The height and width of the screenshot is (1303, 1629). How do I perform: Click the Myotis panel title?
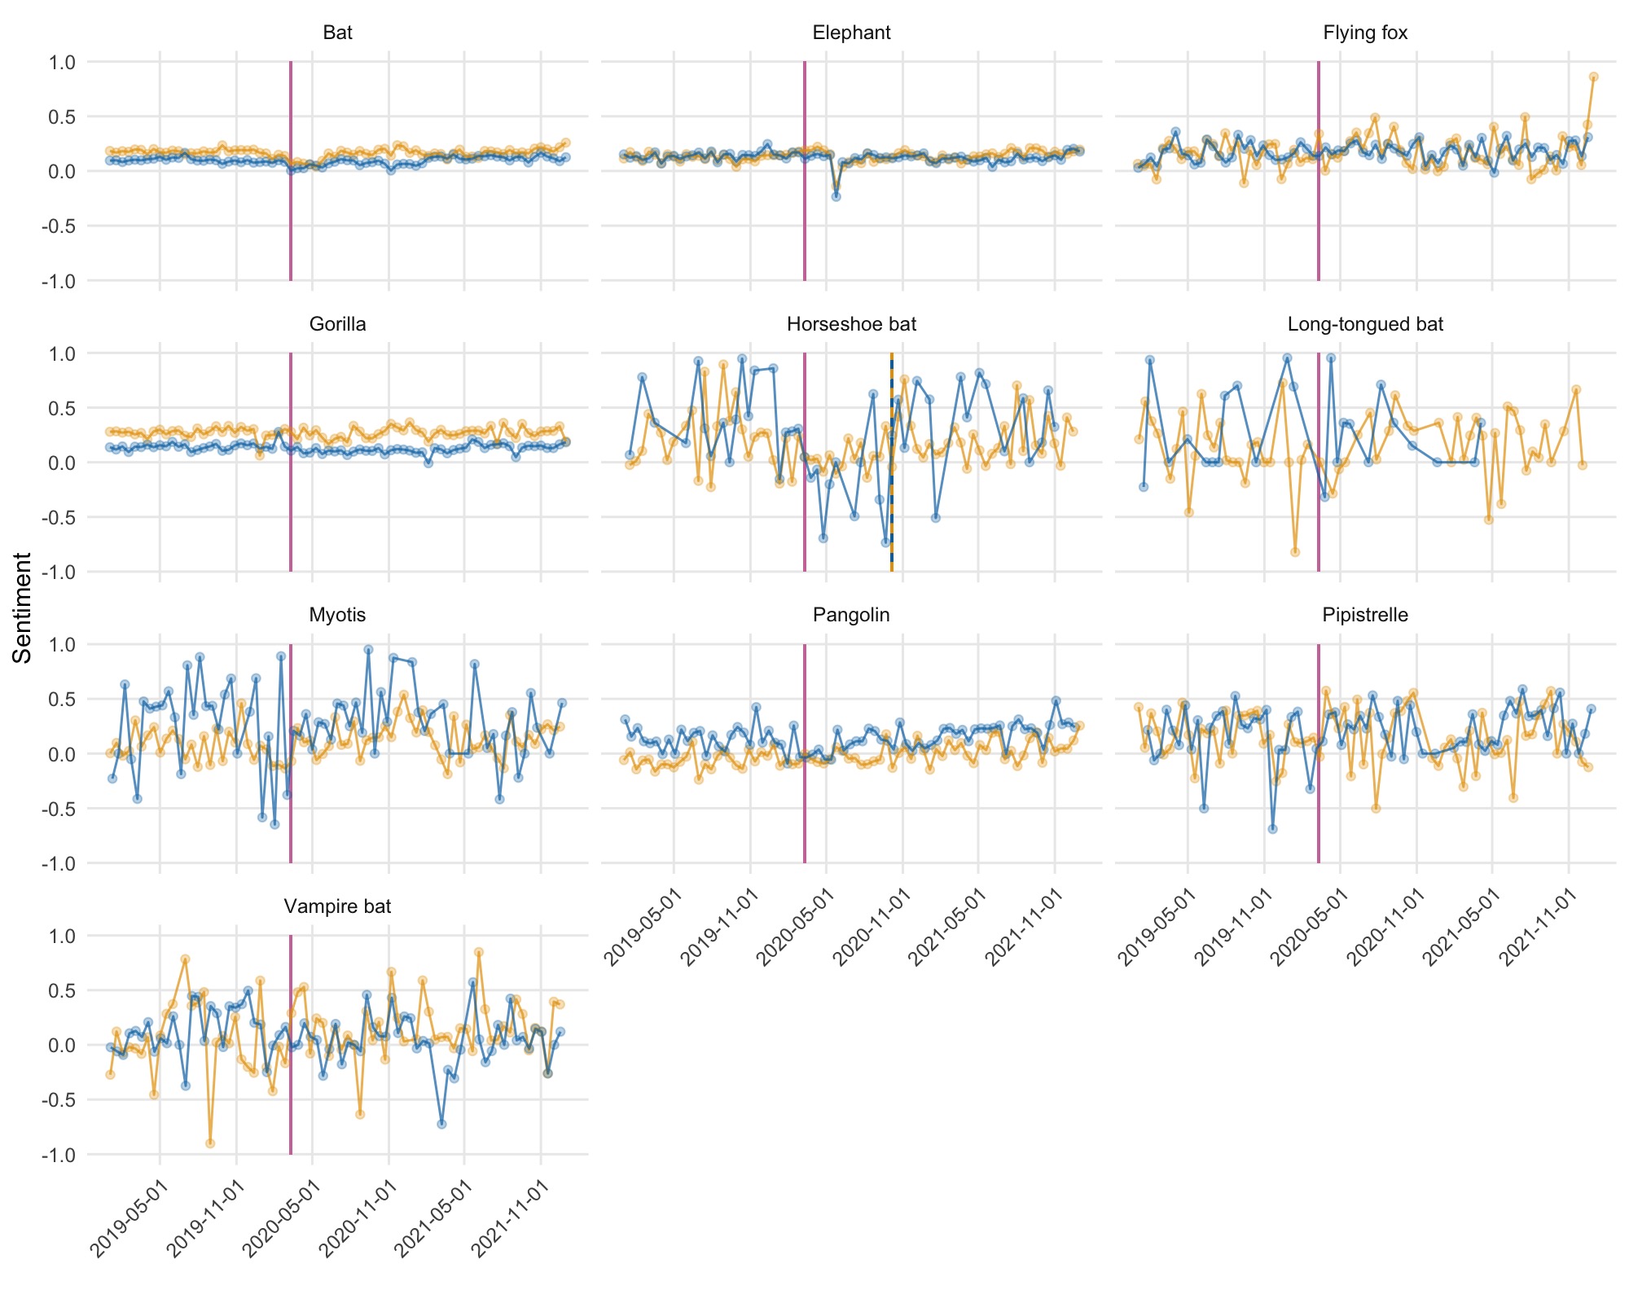click(337, 615)
